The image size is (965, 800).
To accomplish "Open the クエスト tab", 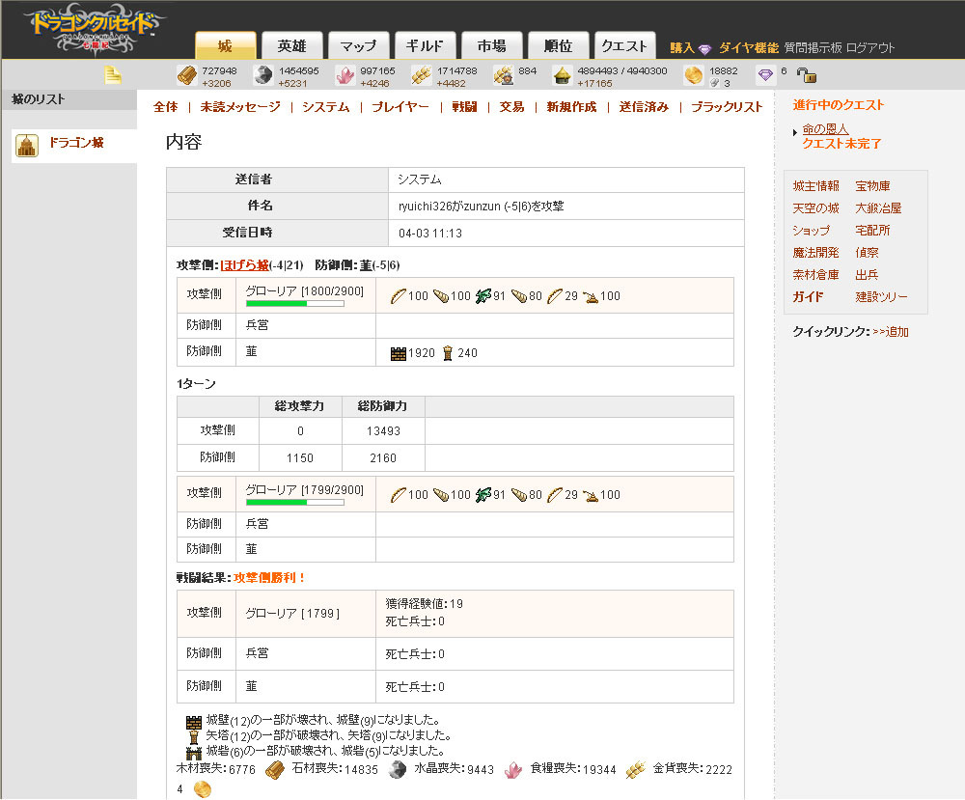I will (x=623, y=46).
